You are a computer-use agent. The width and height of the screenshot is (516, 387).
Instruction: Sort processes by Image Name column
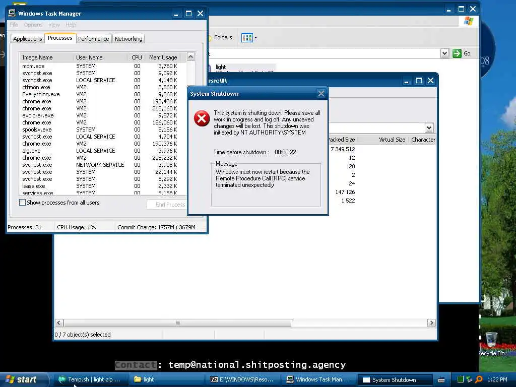(x=46, y=57)
